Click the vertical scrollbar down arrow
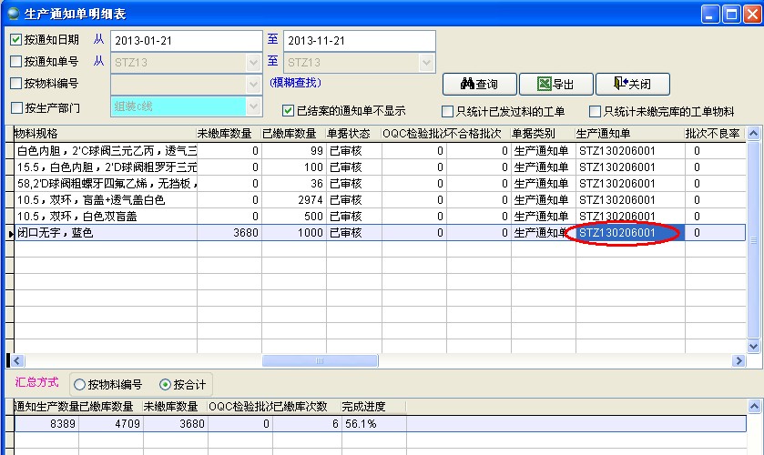The height and width of the screenshot is (455, 764). 753,346
